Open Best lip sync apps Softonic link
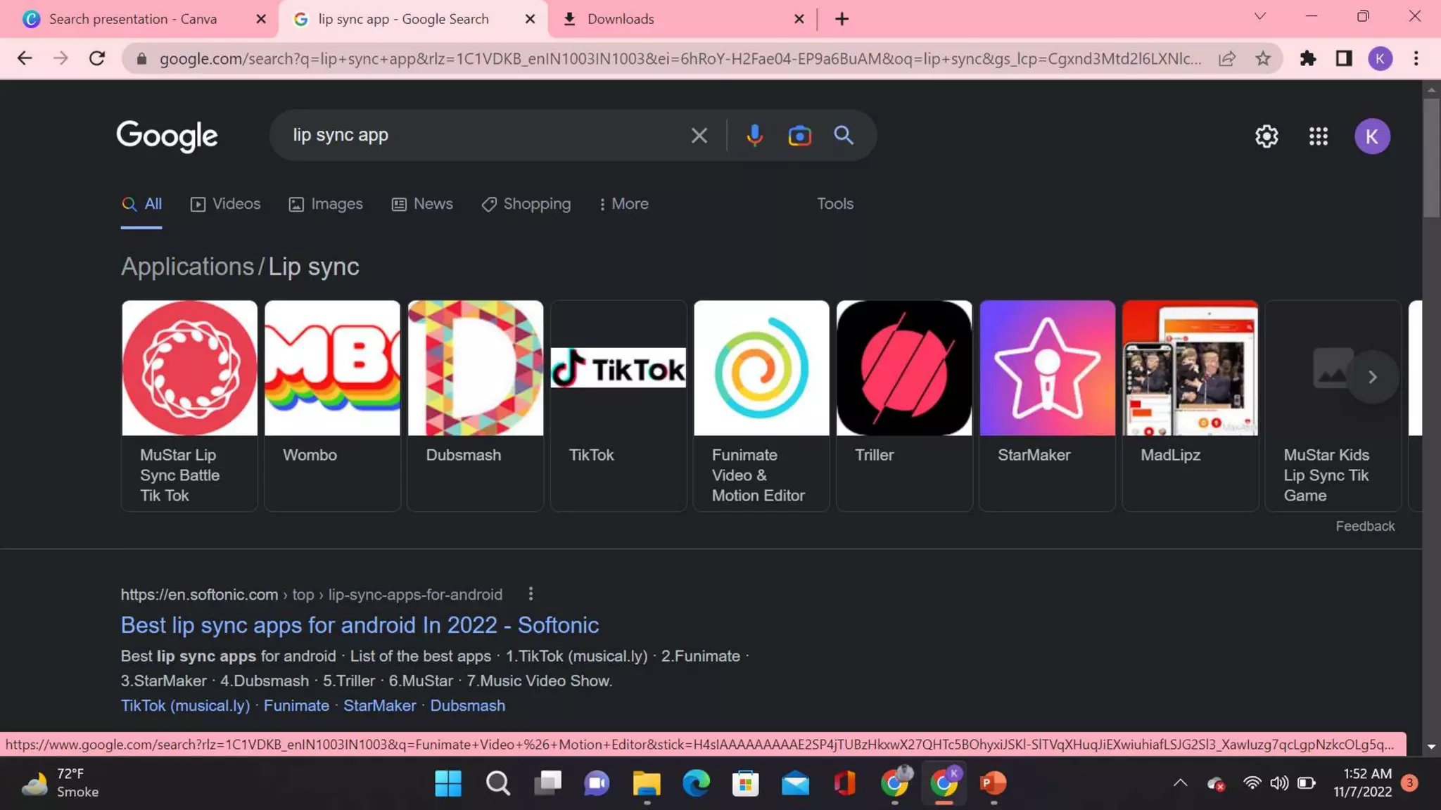Viewport: 1441px width, 810px height. (x=360, y=625)
